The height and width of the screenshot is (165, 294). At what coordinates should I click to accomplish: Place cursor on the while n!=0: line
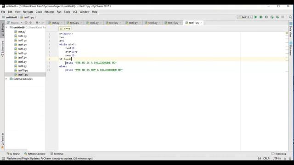tap(68, 44)
